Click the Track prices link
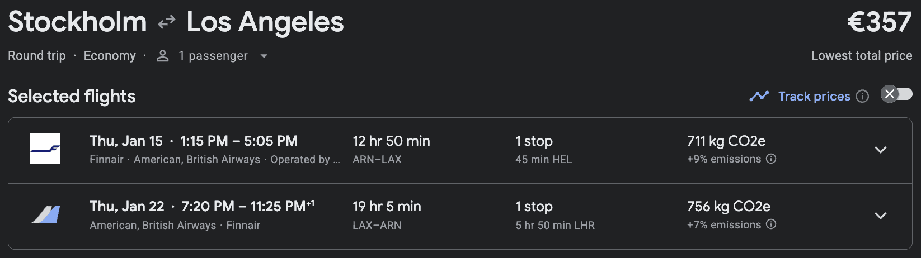The image size is (921, 258). (814, 96)
